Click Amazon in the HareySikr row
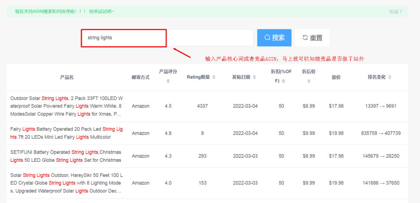 (x=141, y=183)
